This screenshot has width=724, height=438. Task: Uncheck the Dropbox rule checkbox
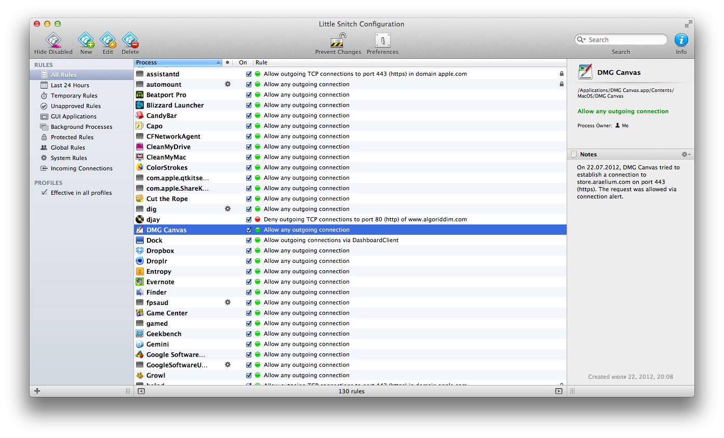tap(249, 251)
